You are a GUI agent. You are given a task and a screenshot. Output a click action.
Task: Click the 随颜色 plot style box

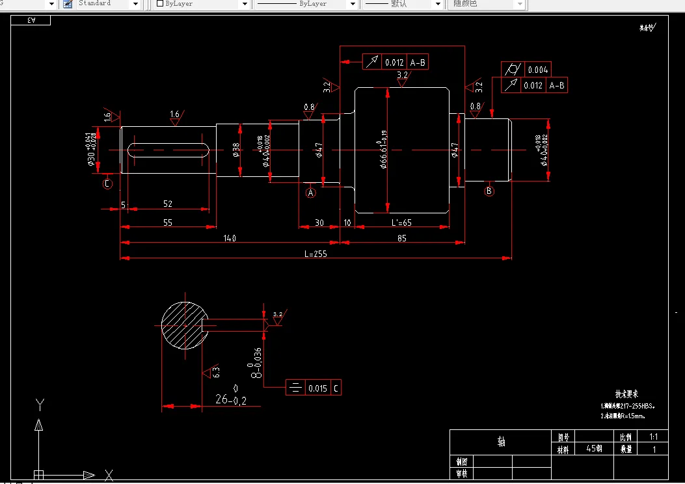click(x=486, y=4)
